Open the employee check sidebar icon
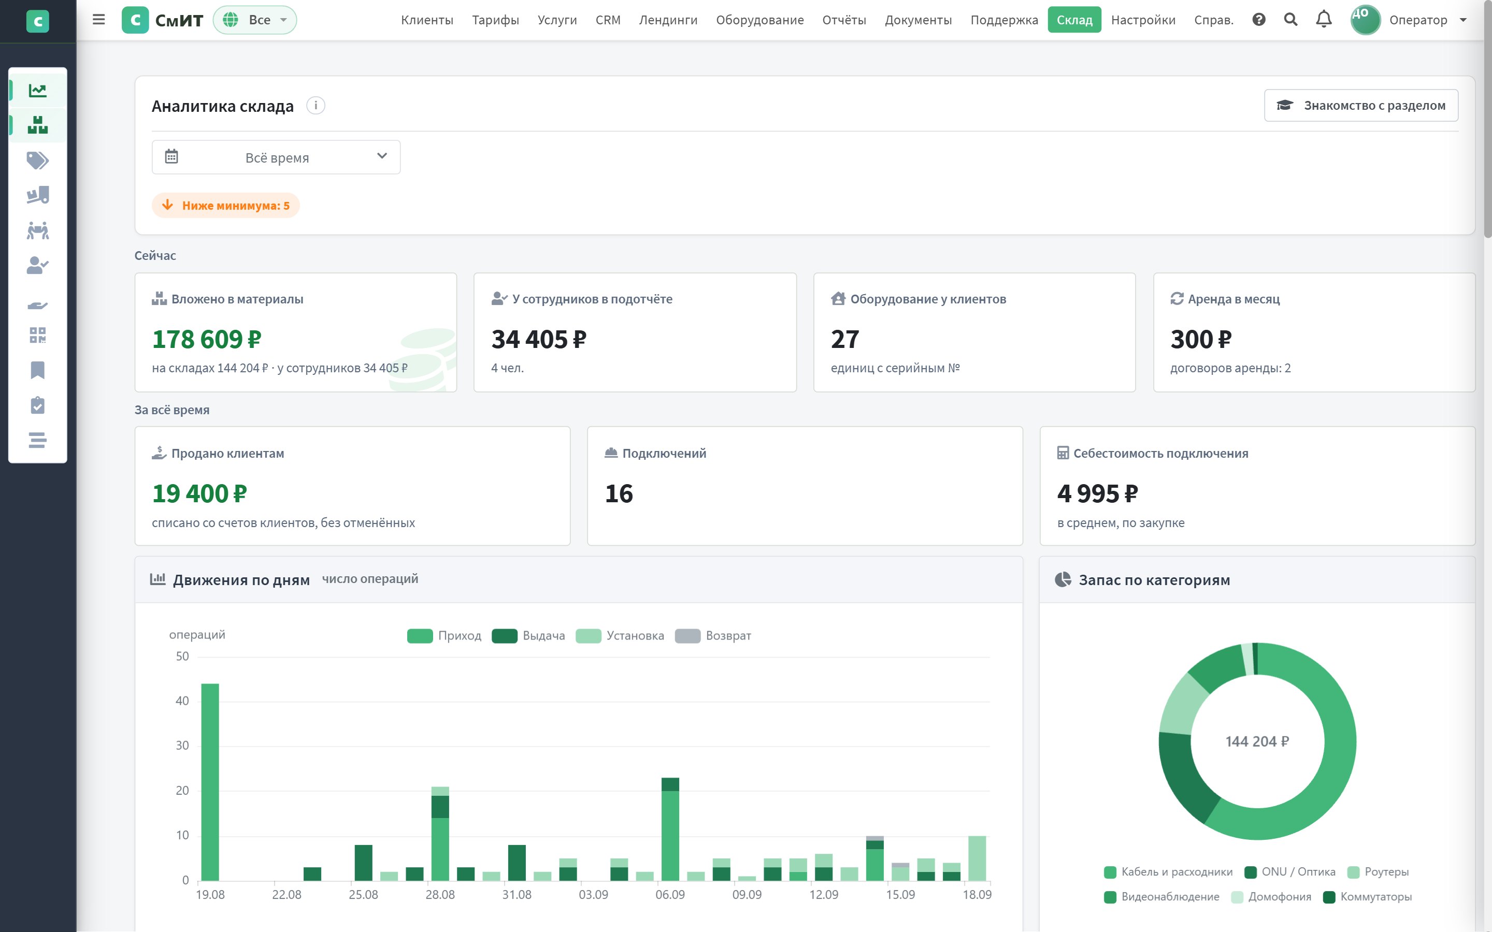Screen dimensions: 1492x932 (38, 266)
